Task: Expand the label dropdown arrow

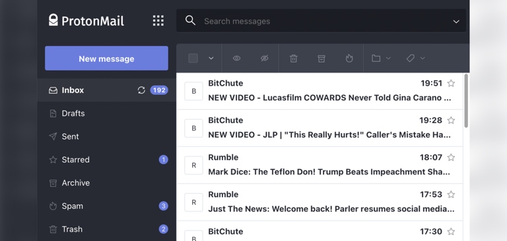Action: [x=422, y=58]
